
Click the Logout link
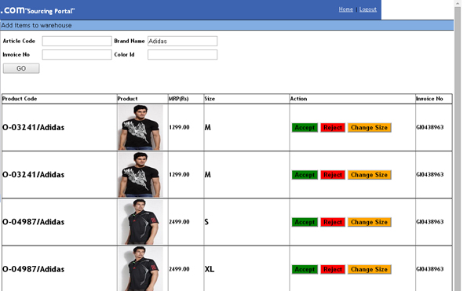coord(368,9)
